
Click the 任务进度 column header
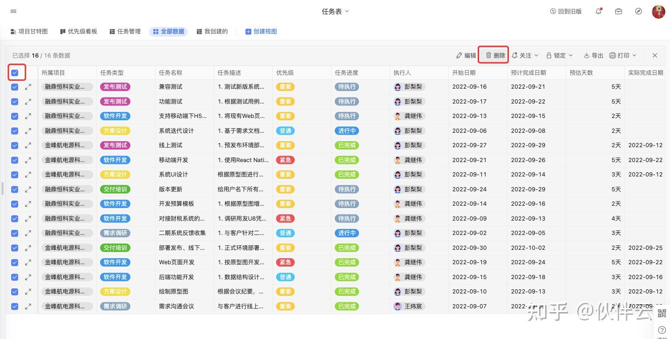[360, 72]
